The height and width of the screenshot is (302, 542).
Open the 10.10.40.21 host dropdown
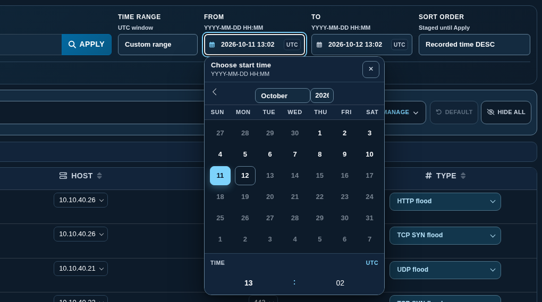coord(81,269)
